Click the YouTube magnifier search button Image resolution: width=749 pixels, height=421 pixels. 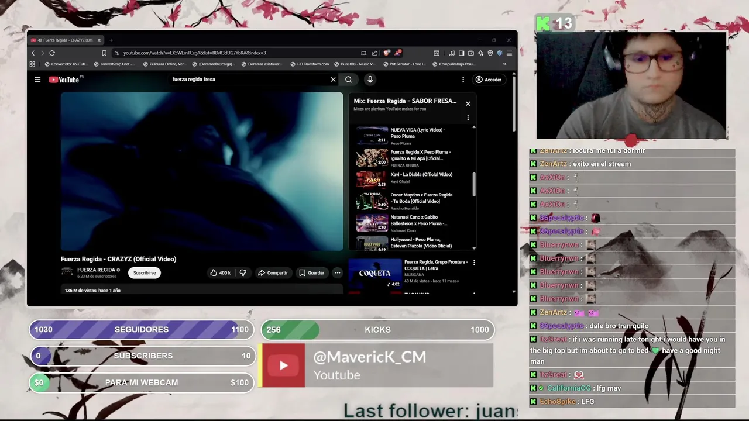tap(349, 80)
